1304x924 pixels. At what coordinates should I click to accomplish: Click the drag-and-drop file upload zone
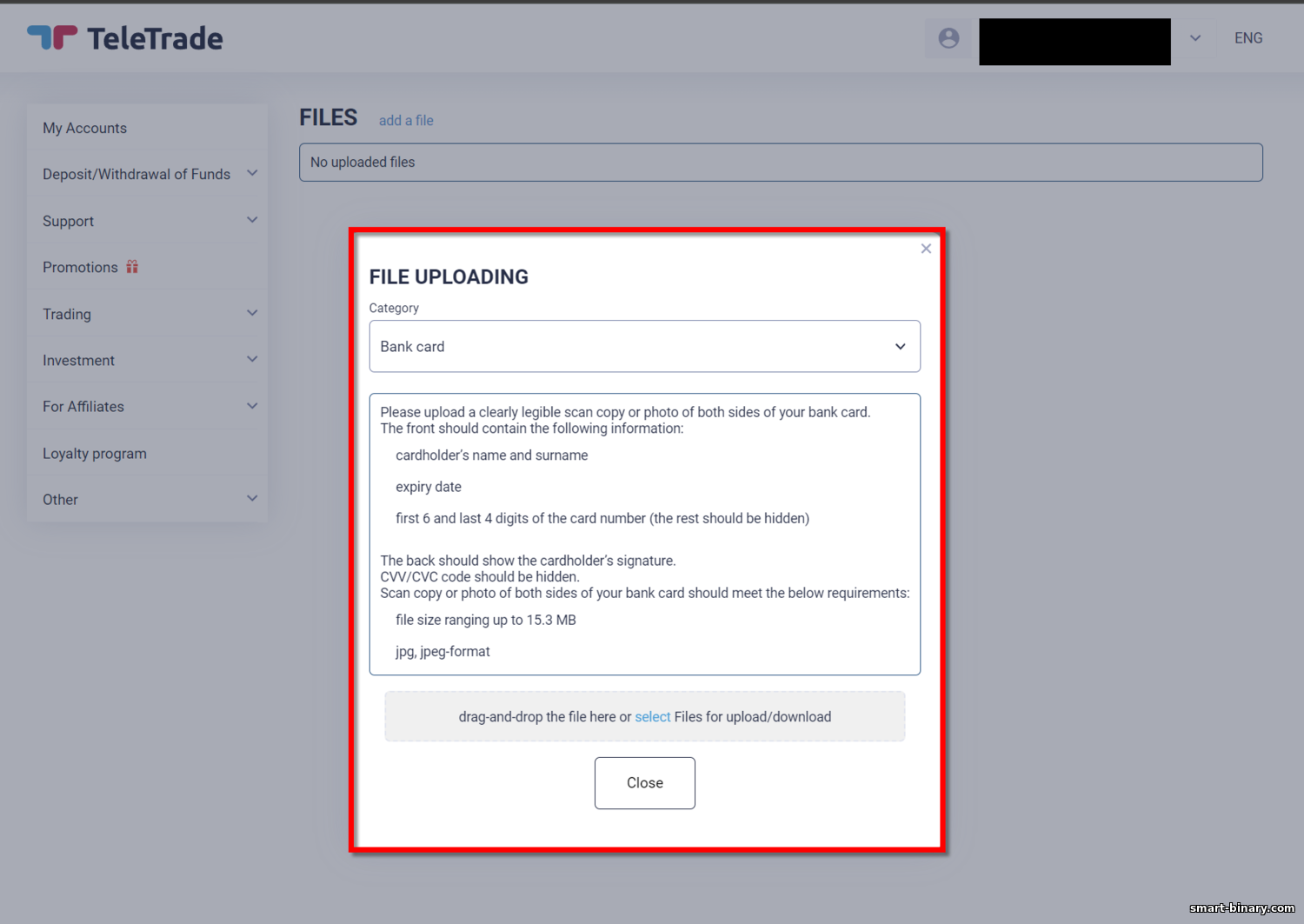pos(645,716)
